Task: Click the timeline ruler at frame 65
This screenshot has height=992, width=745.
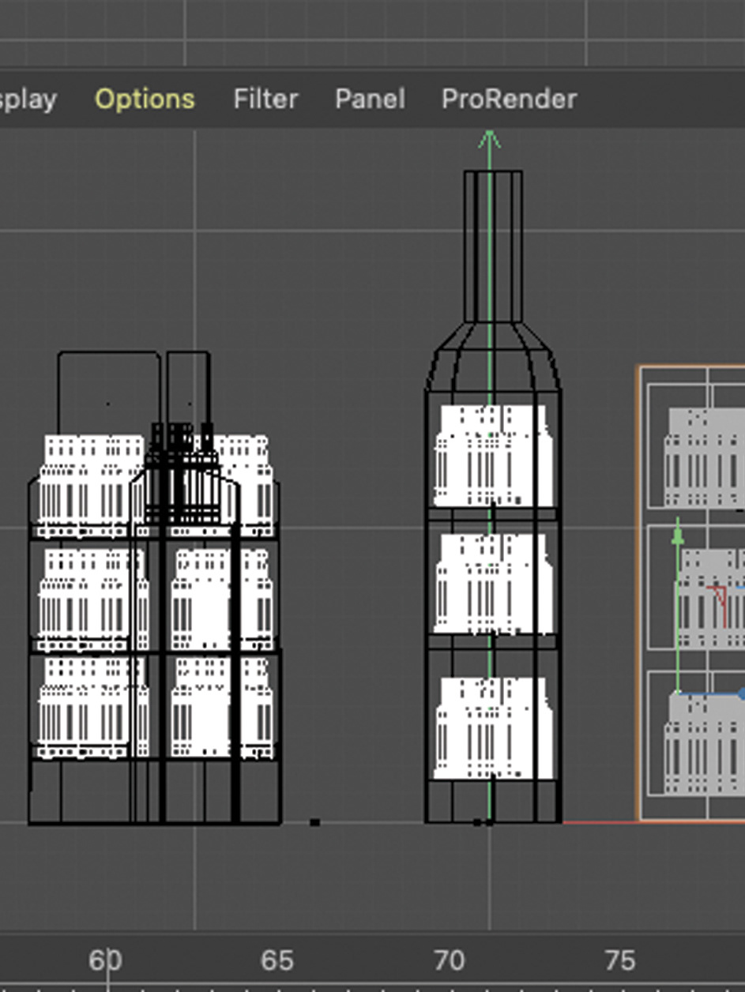Action: click(277, 960)
